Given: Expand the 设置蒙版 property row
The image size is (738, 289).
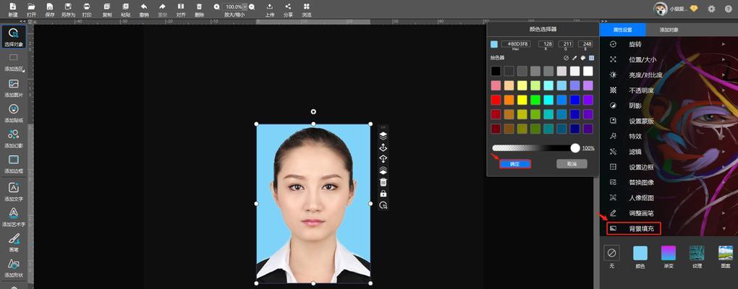Looking at the screenshot, I should pyautogui.click(x=669, y=121).
